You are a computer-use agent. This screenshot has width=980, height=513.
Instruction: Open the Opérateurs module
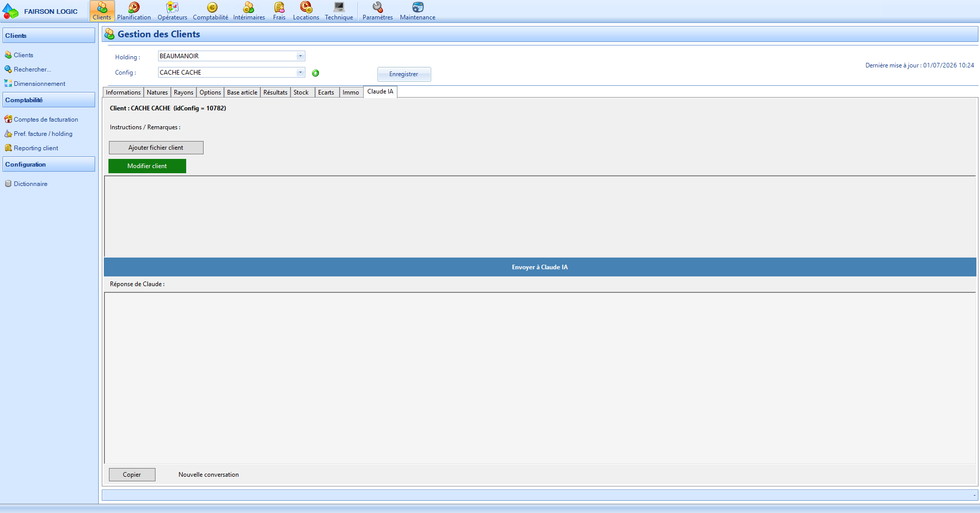(x=172, y=11)
